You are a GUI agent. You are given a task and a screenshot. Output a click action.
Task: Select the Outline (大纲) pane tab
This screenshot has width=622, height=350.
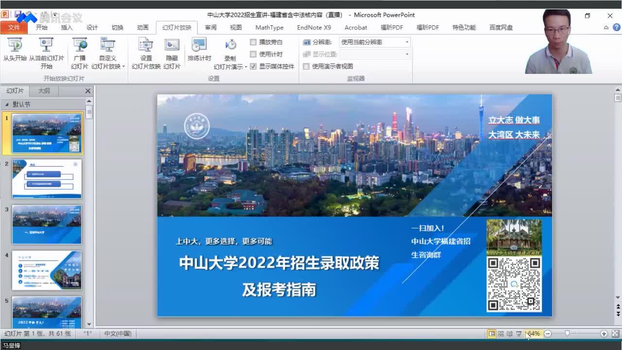tap(44, 91)
